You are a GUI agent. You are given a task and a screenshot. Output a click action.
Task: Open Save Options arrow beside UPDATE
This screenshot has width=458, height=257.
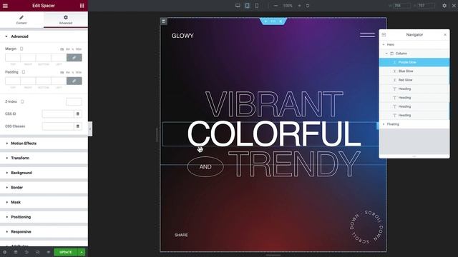point(82,252)
